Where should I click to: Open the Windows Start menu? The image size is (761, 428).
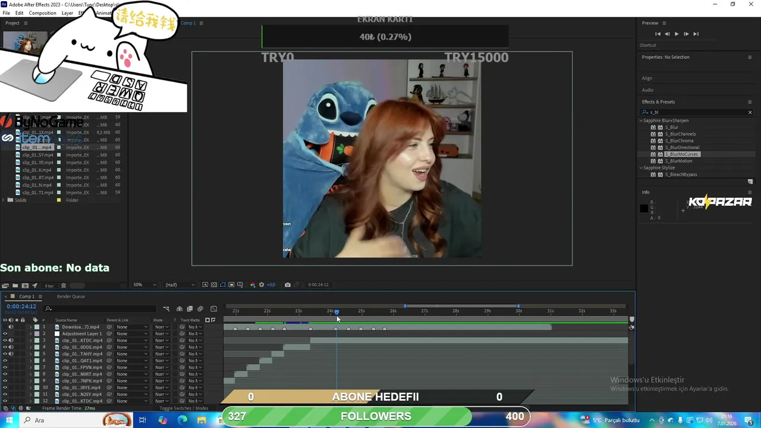(x=10, y=420)
